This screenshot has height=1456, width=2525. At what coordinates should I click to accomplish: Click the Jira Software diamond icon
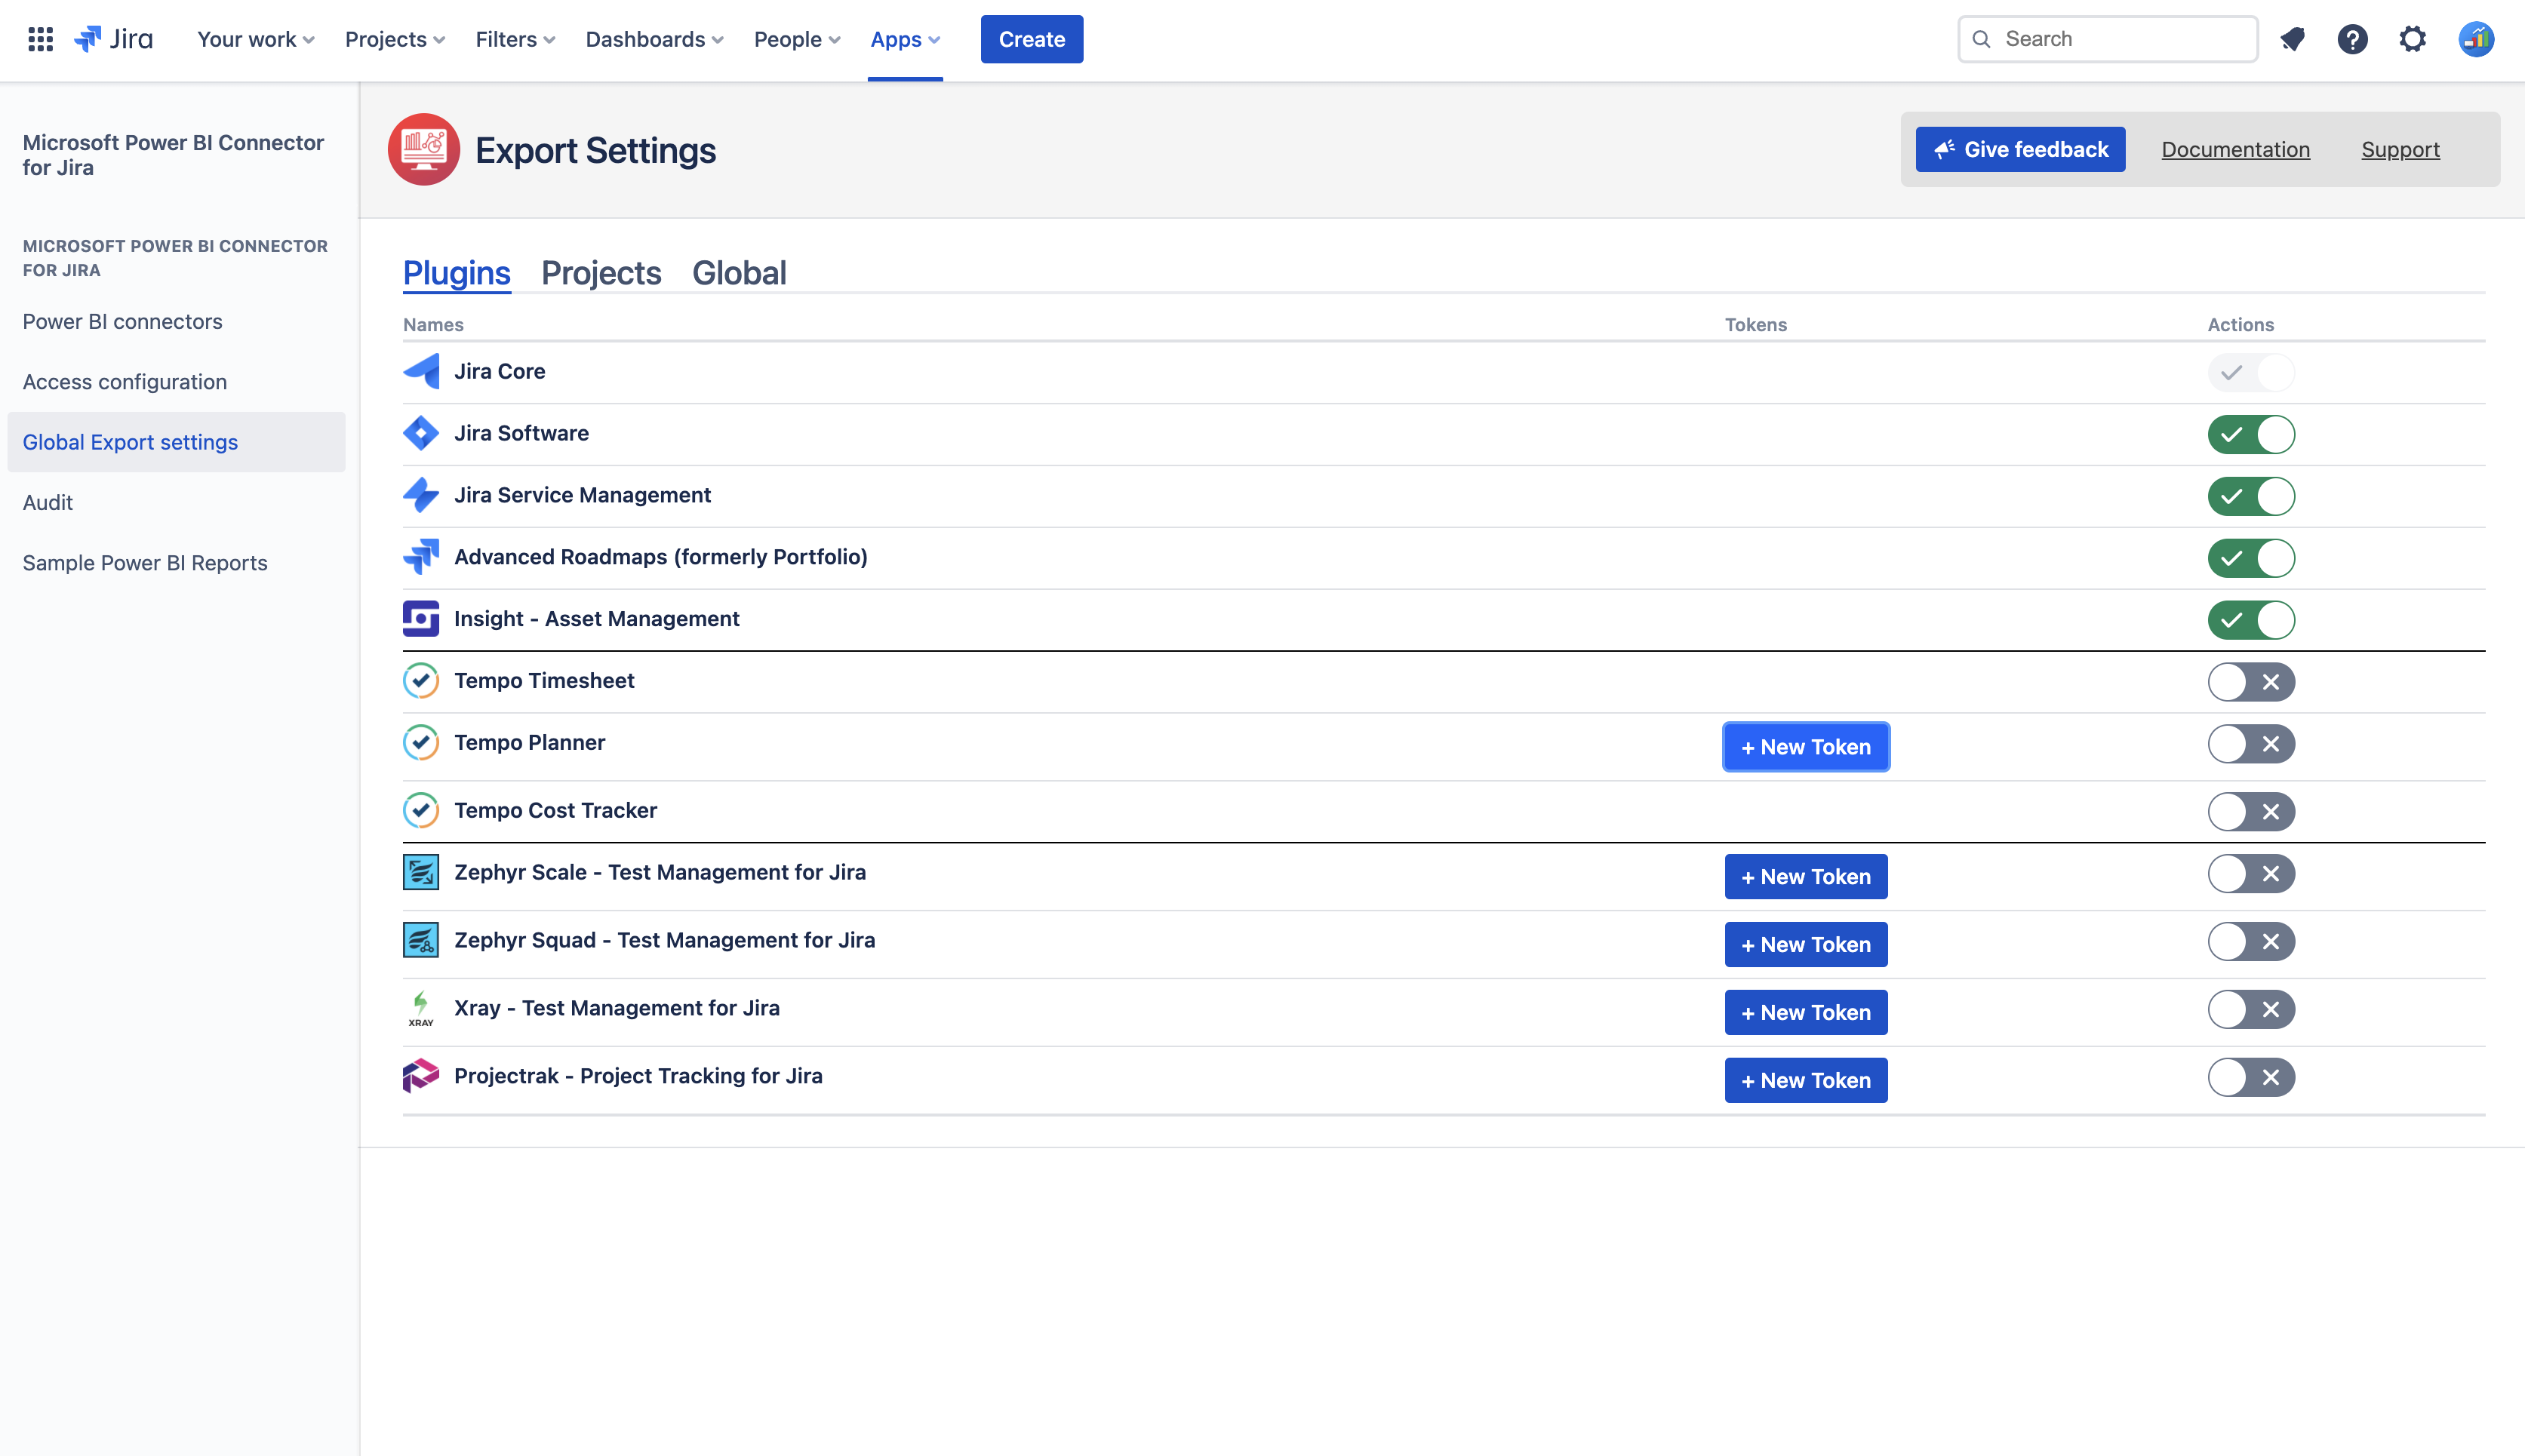tap(421, 433)
